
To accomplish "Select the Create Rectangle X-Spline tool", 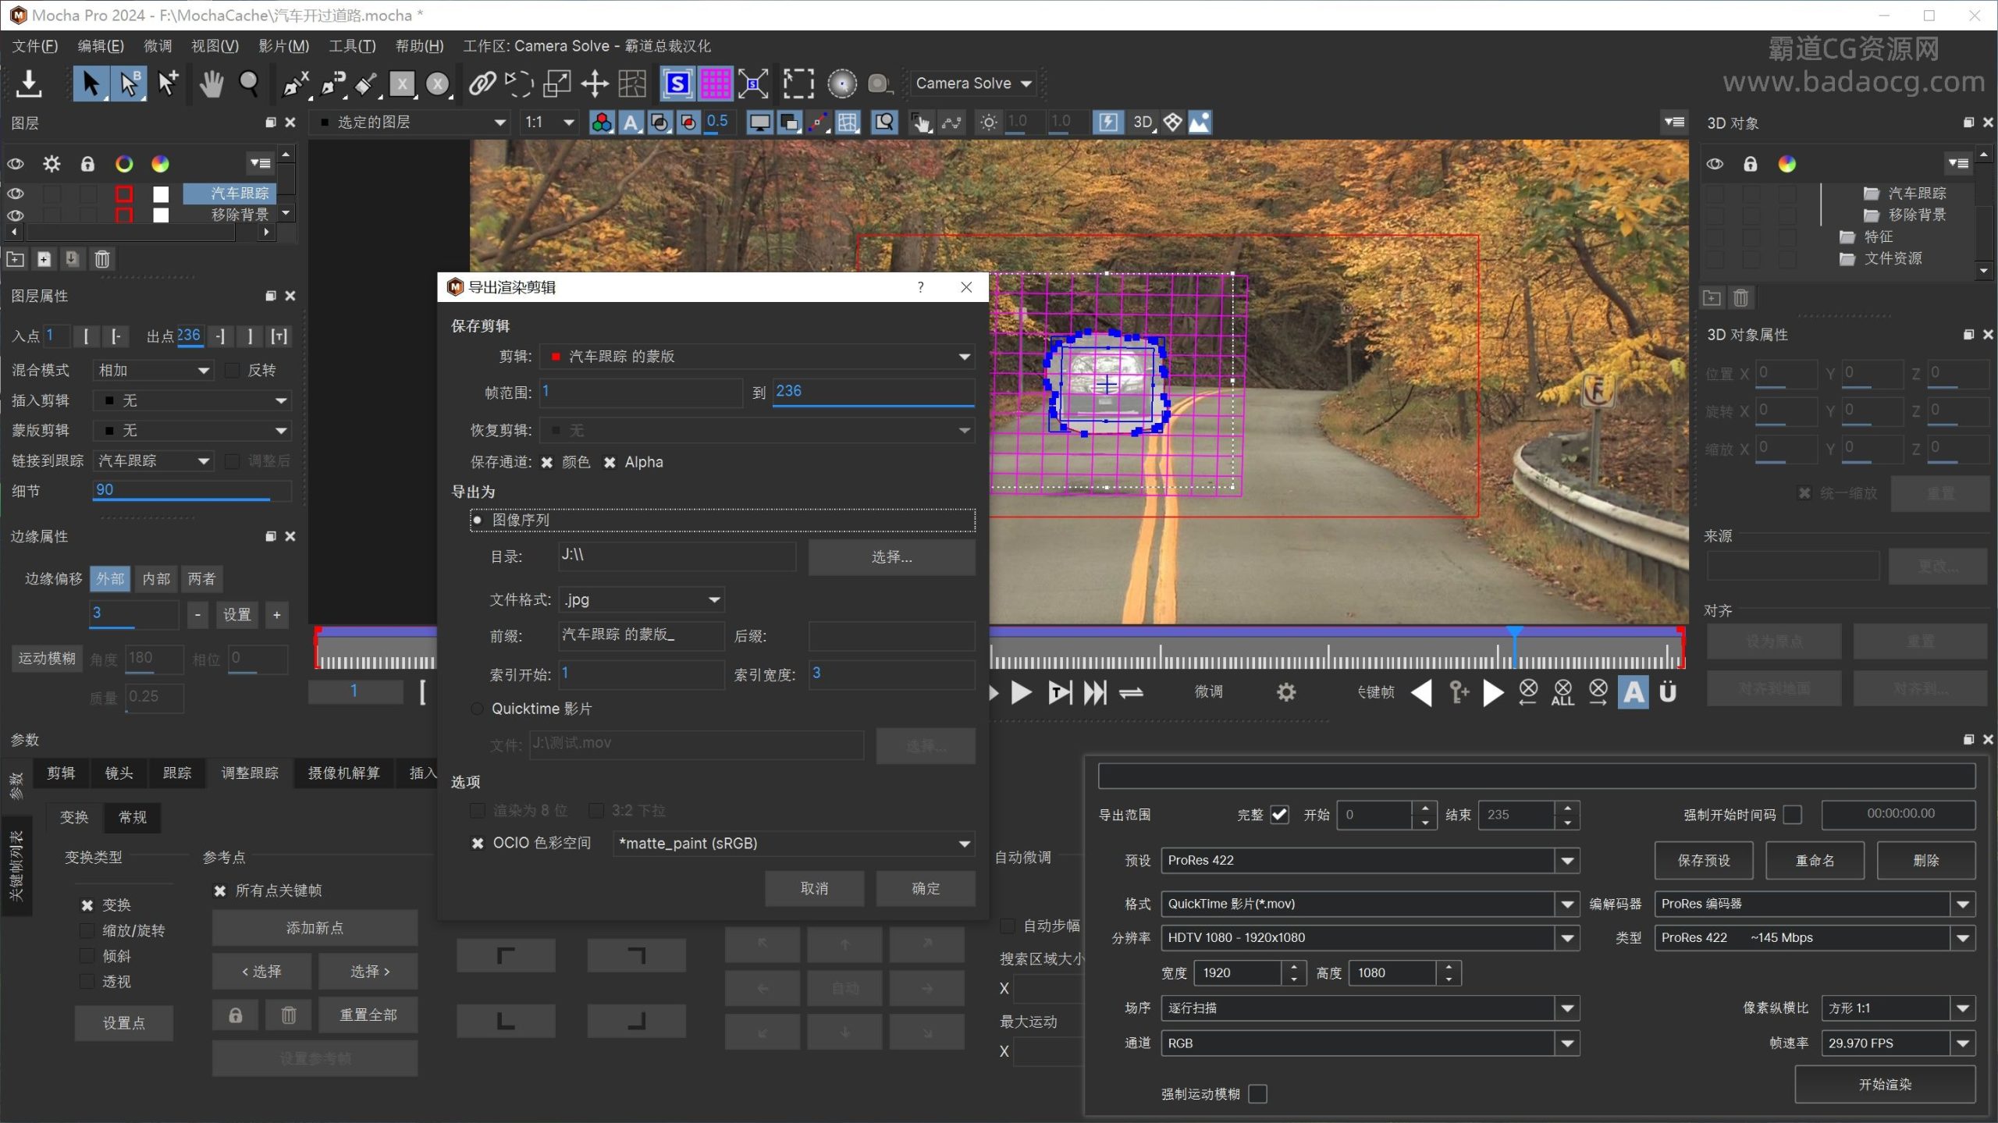I will tap(402, 84).
